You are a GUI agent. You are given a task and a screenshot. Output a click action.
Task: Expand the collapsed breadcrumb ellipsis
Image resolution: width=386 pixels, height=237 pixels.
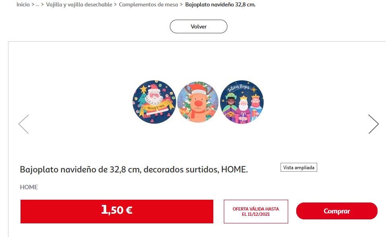pyautogui.click(x=37, y=4)
